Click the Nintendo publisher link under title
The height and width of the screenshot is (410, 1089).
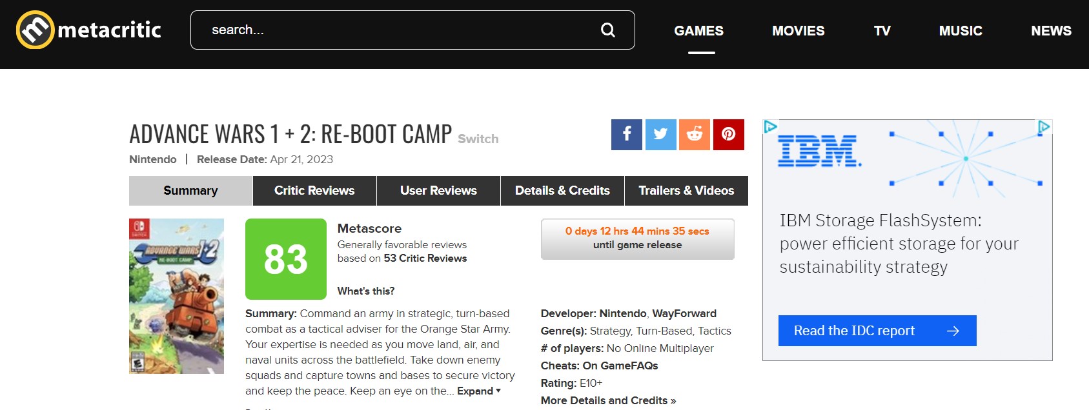153,159
